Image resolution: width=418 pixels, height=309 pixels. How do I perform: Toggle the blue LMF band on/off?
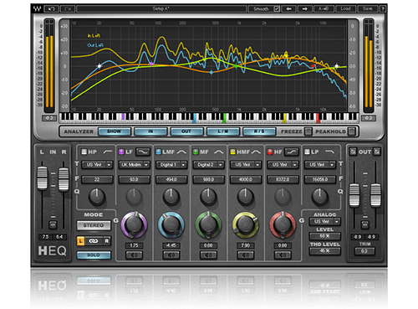point(158,152)
